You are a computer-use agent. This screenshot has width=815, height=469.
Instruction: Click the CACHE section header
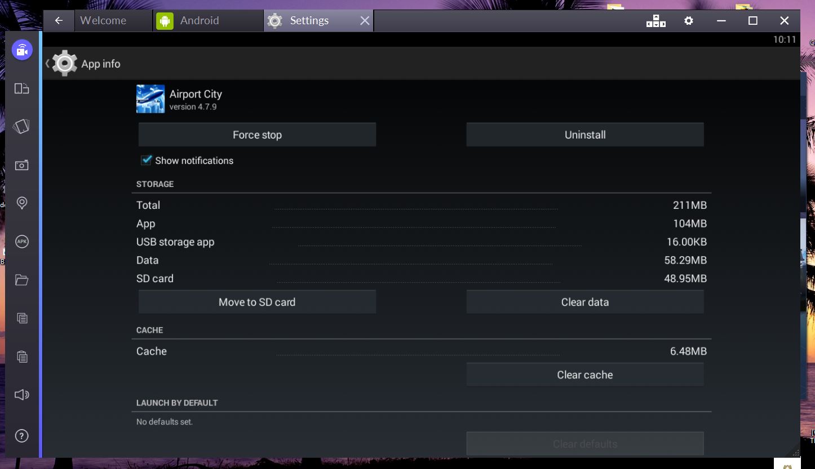click(149, 330)
